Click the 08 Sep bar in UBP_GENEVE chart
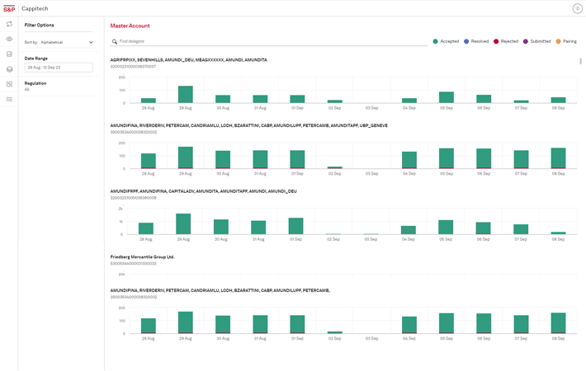 558,158
